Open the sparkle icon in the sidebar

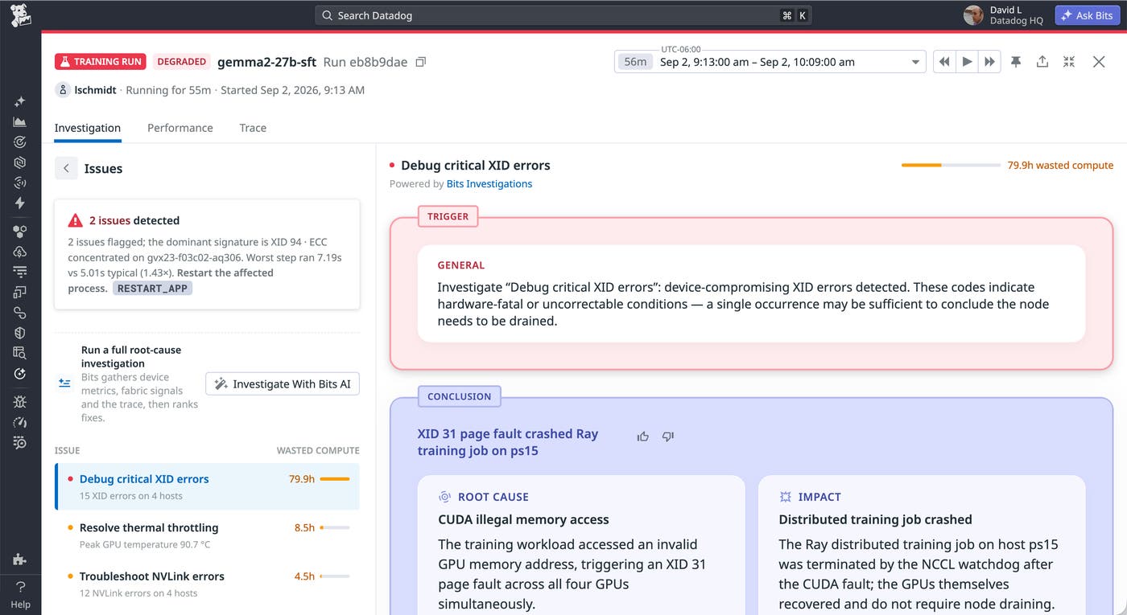20,102
